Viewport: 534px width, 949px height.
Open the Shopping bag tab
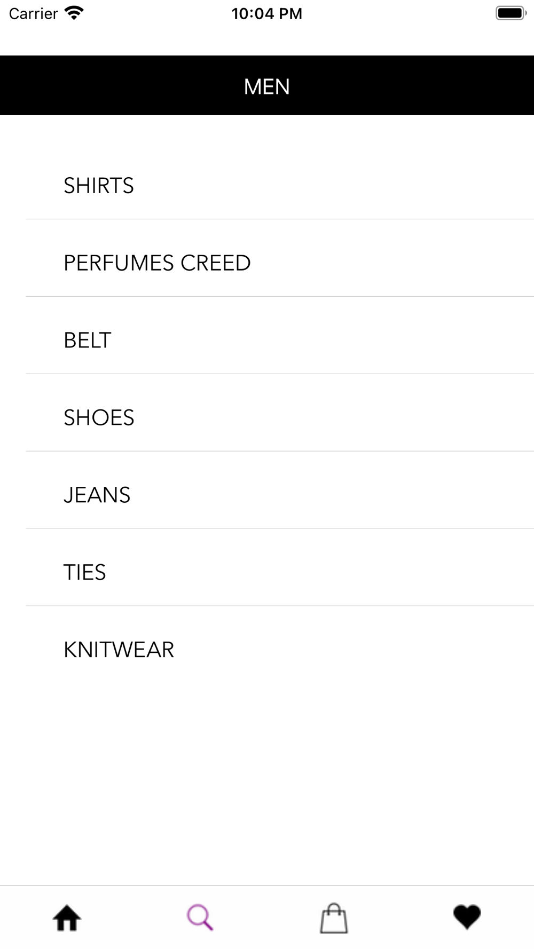pyautogui.click(x=334, y=918)
